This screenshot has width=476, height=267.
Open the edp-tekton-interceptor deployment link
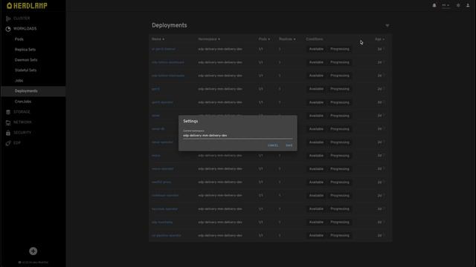tap(168, 76)
